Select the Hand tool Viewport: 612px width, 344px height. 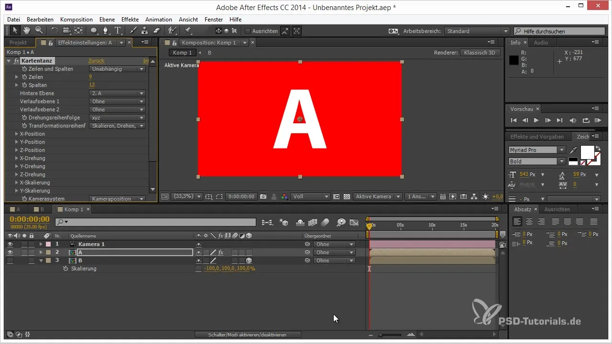[x=27, y=31]
